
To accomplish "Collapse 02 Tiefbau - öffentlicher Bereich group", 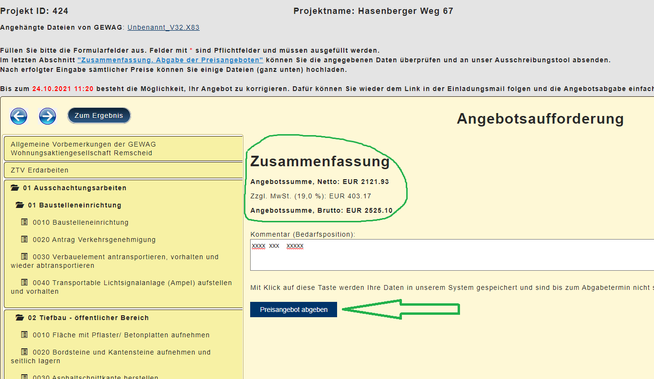I will [88, 318].
